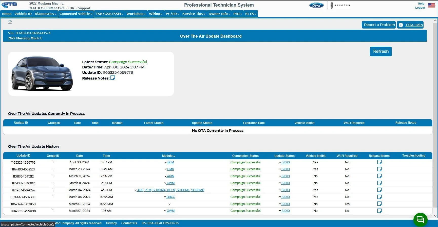
Task: Open release notes for update 1165325-1569778
Action: coord(379,162)
